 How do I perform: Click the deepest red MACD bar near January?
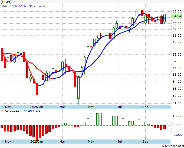(37, 133)
